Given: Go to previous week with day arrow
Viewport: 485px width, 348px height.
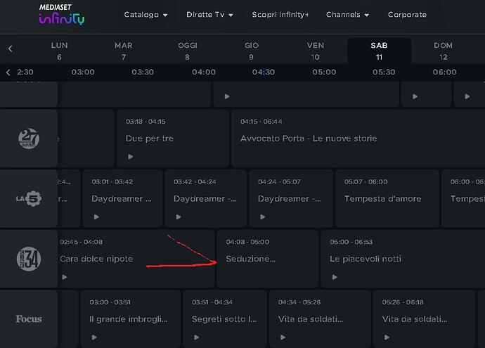Looking at the screenshot, I should (x=11, y=49).
